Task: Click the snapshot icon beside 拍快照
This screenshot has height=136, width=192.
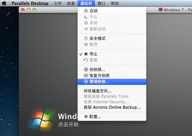Action: 86,70
